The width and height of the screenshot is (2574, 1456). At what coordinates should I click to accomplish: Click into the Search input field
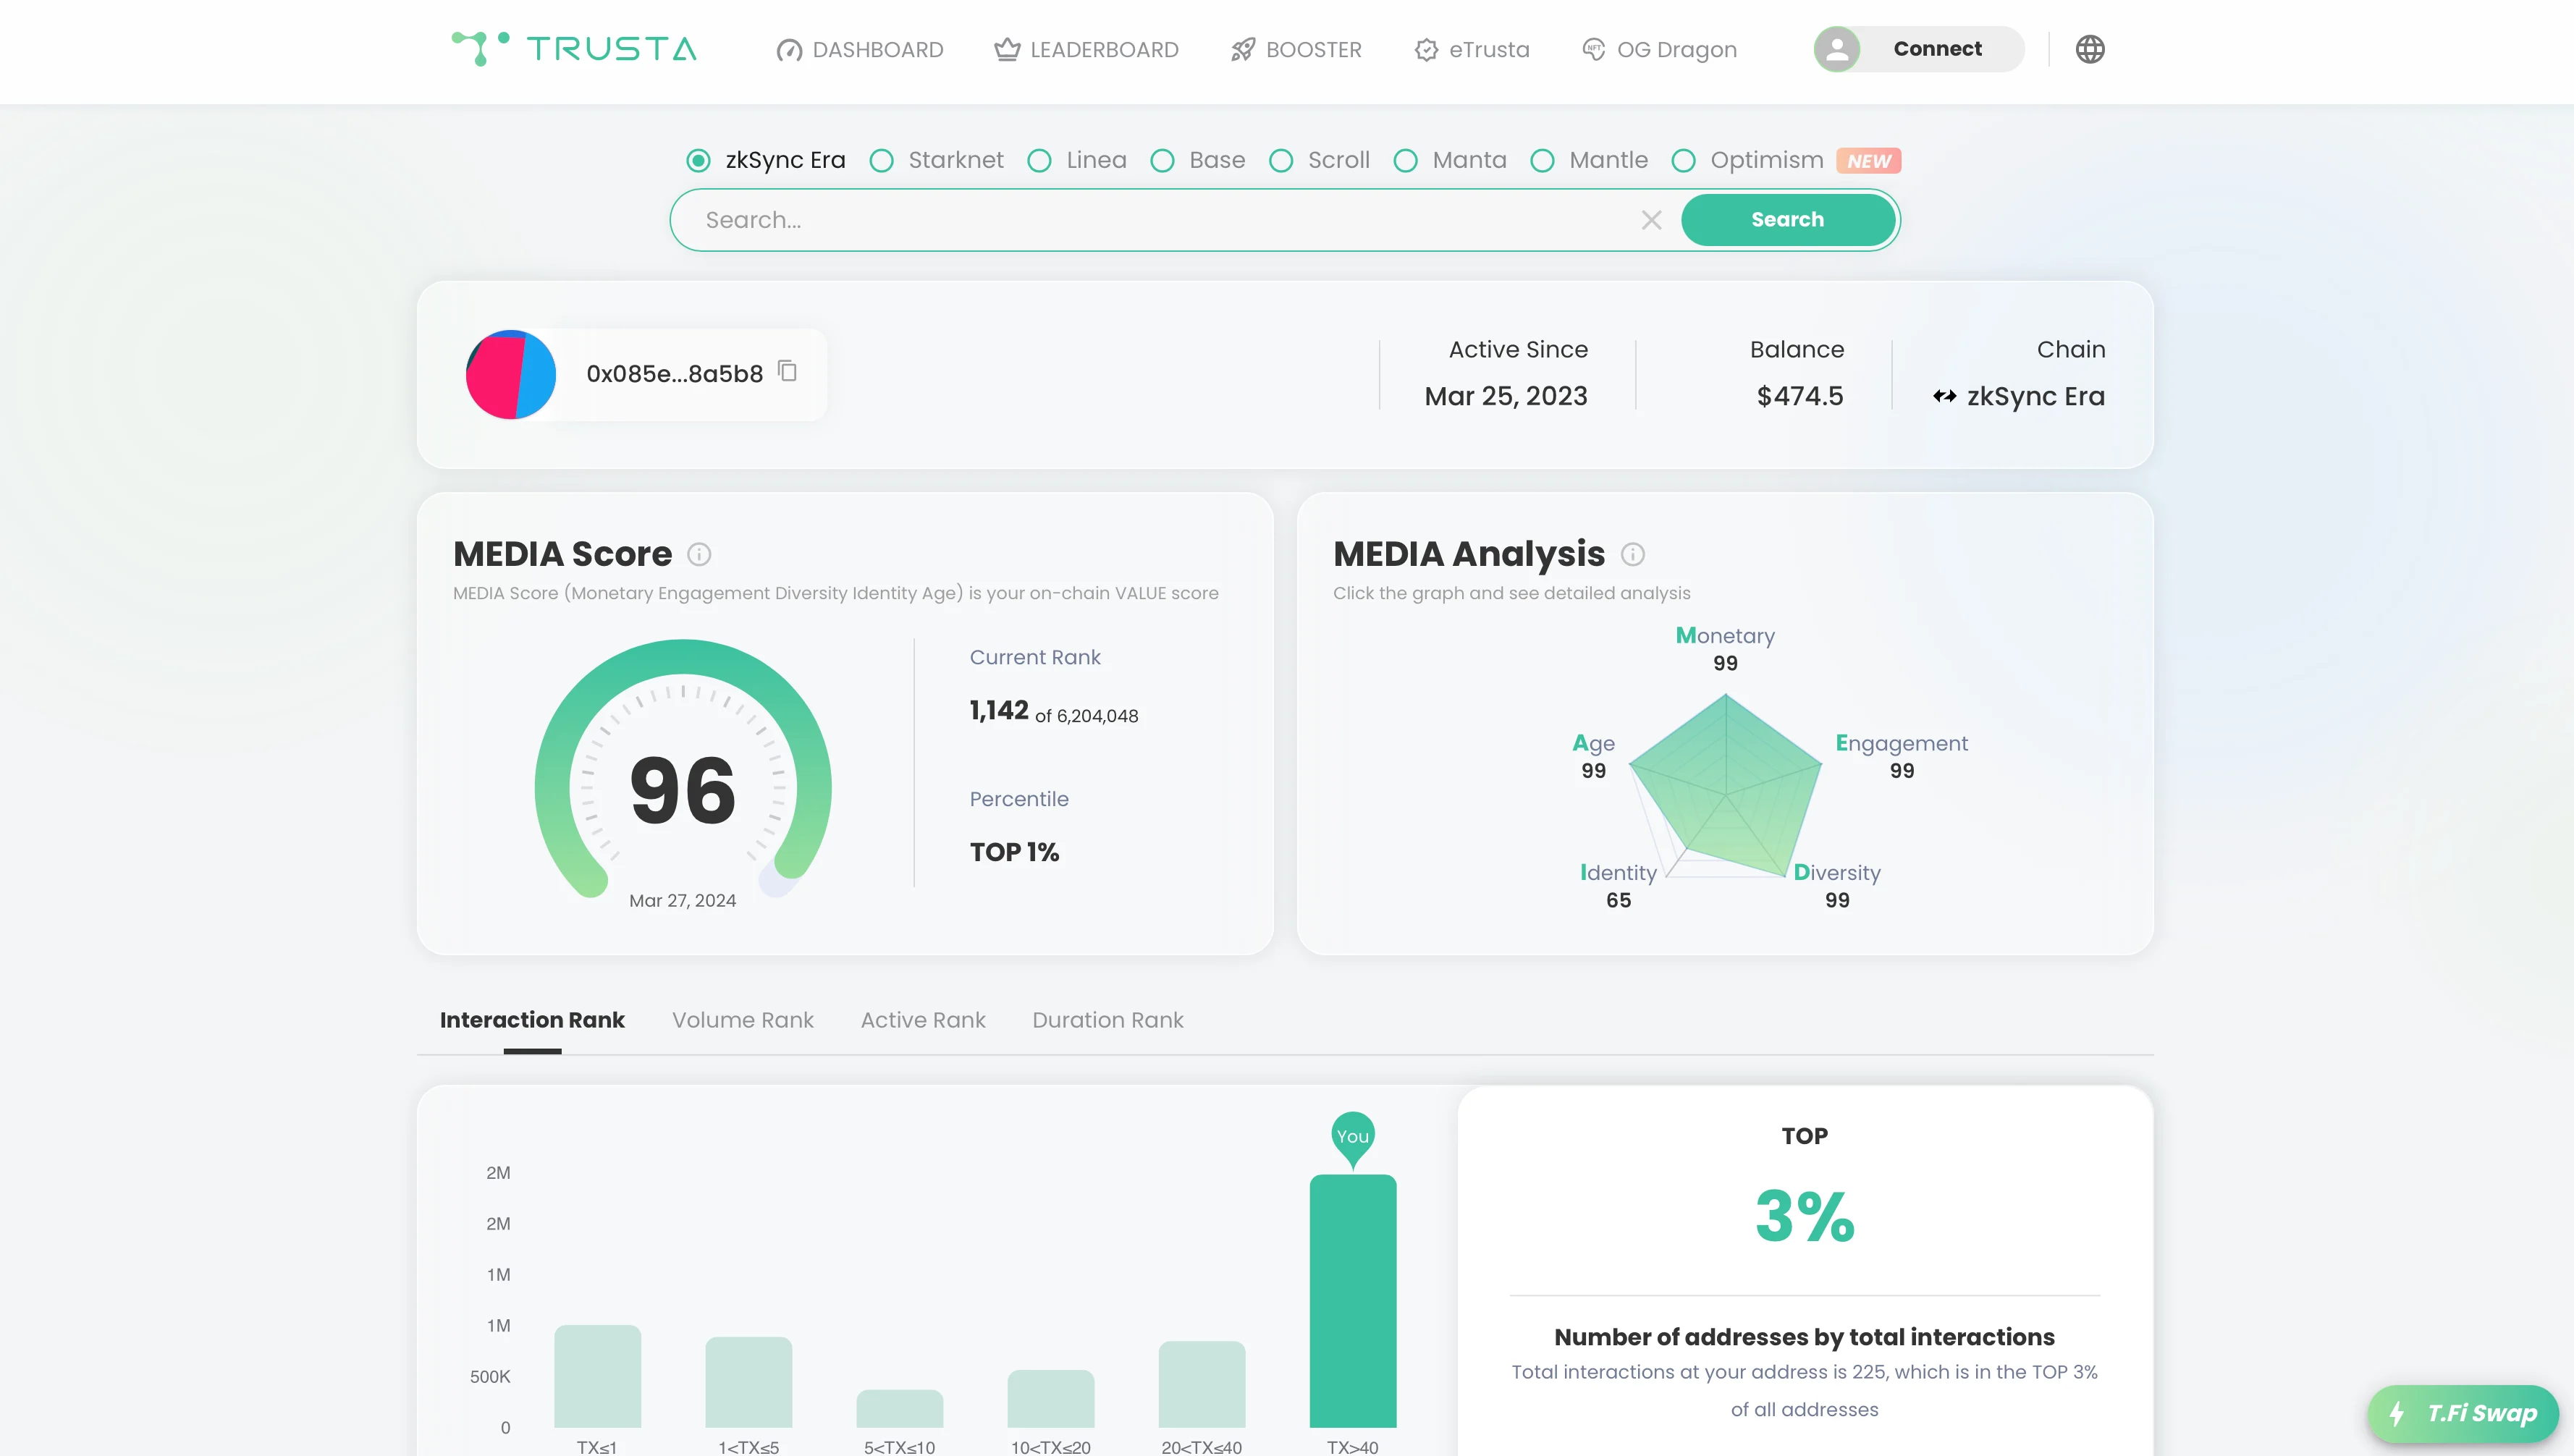click(x=1160, y=220)
